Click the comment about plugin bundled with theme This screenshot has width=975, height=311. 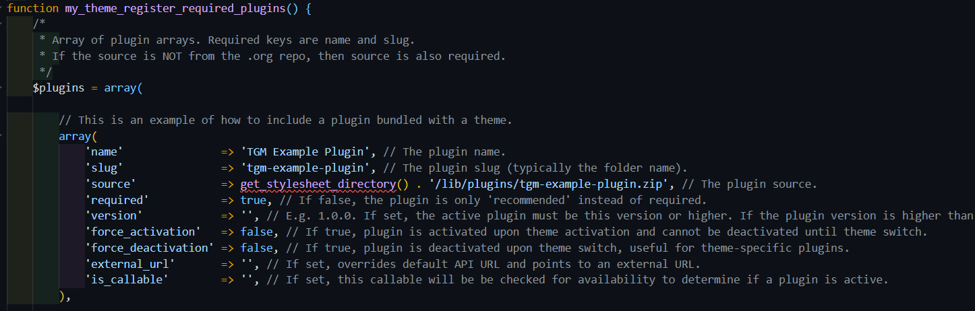286,120
